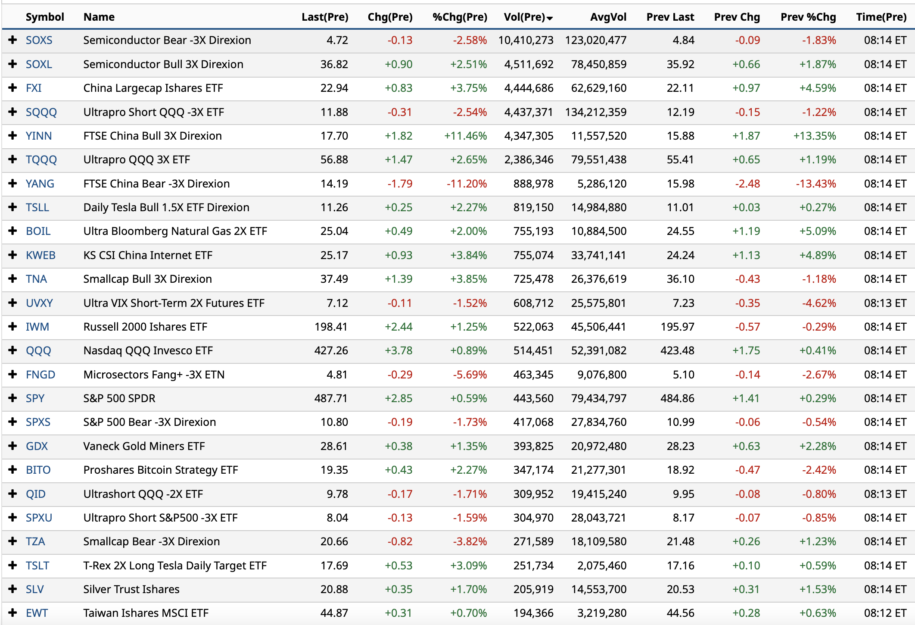Screen dimensions: 915x625
Task: Sort by %Chg(Pre) column header
Action: tap(460, 17)
